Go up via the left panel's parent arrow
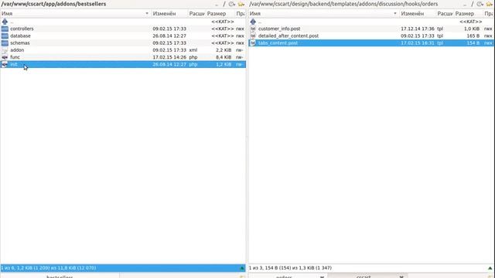This screenshot has width=495, height=278. pos(5,22)
